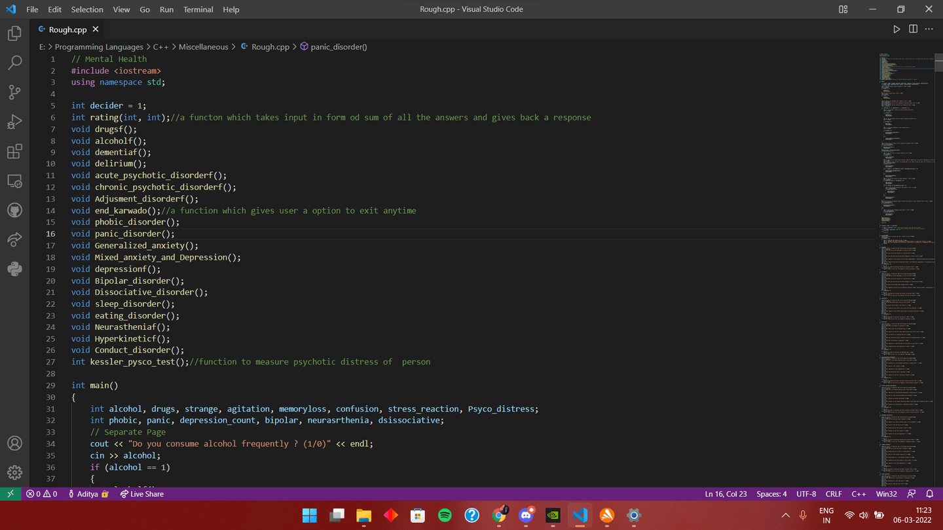Click 'int kessler_pysco_test();' declaration text

130,362
